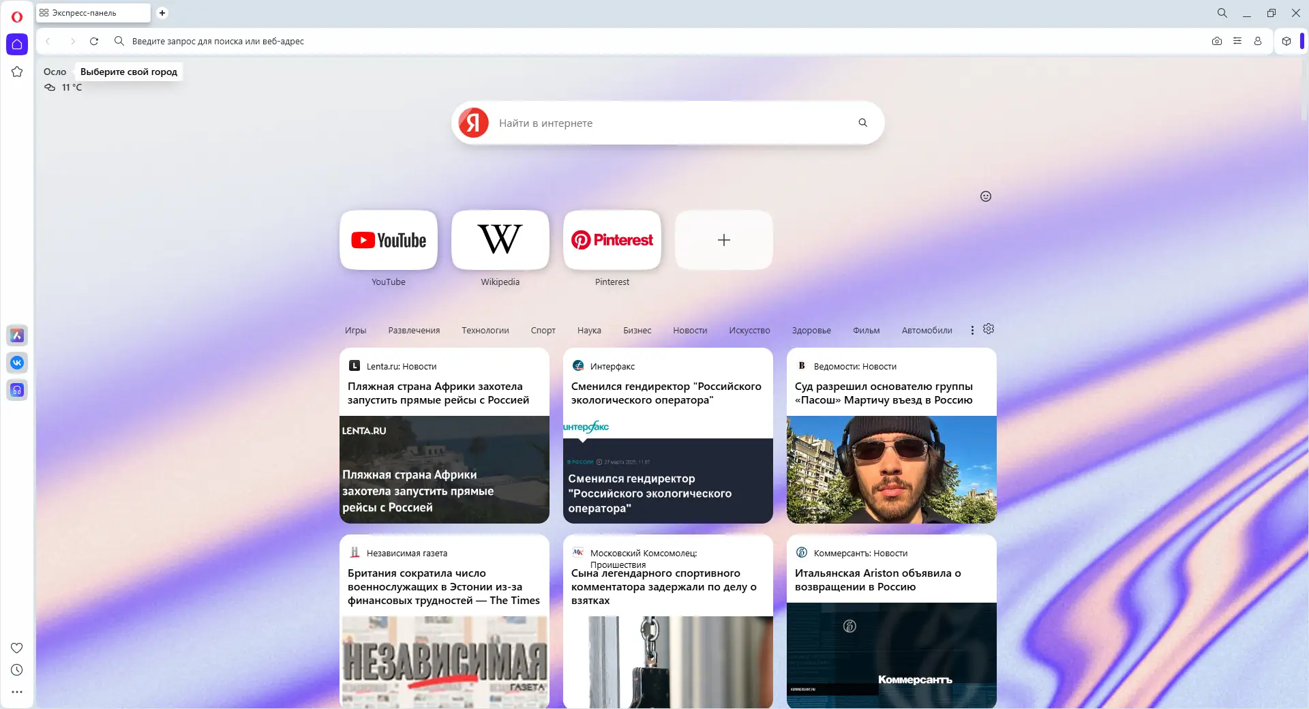Screen dimensions: 1309x709
Task: Open browsing history via the clock icon
Action: [17, 670]
